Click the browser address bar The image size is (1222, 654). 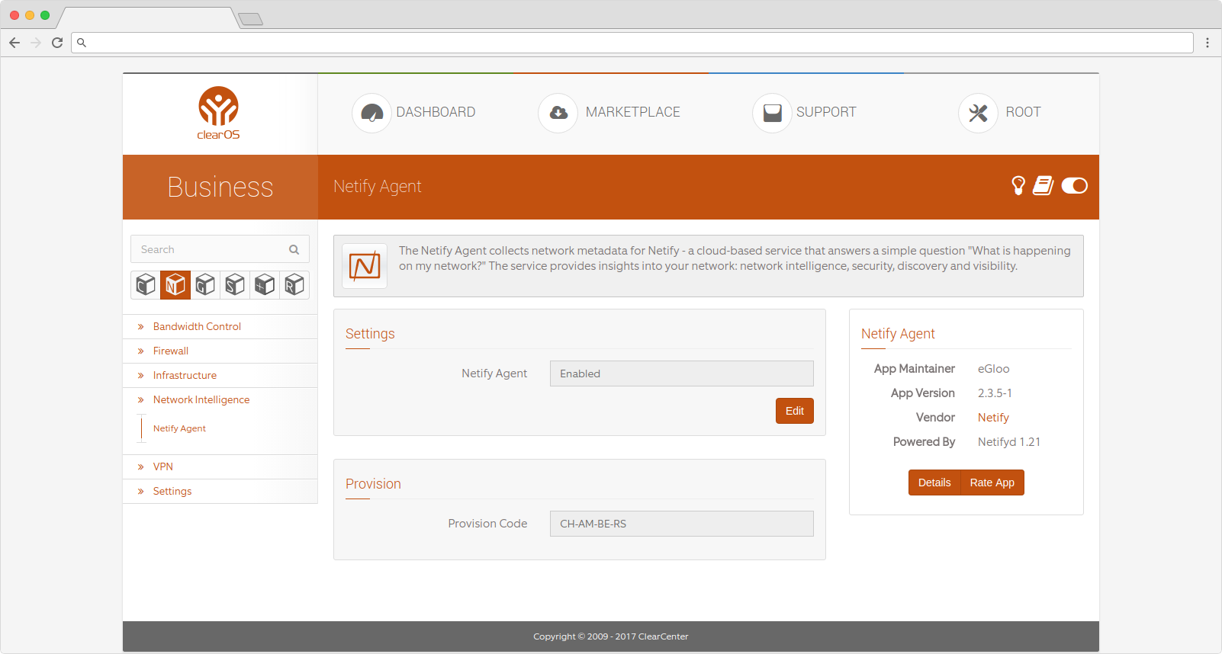632,43
